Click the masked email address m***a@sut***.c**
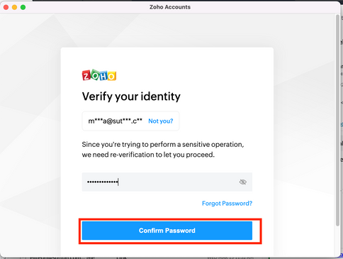This screenshot has width=343, height=259. coord(115,121)
